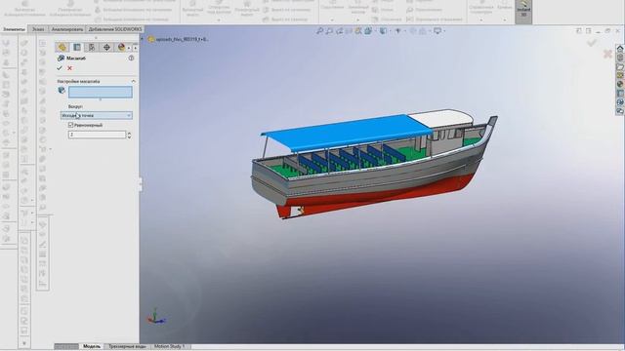625x351 pixels.
Task: Open the Справочная геометрия dropdown arrow
Action: point(481,19)
